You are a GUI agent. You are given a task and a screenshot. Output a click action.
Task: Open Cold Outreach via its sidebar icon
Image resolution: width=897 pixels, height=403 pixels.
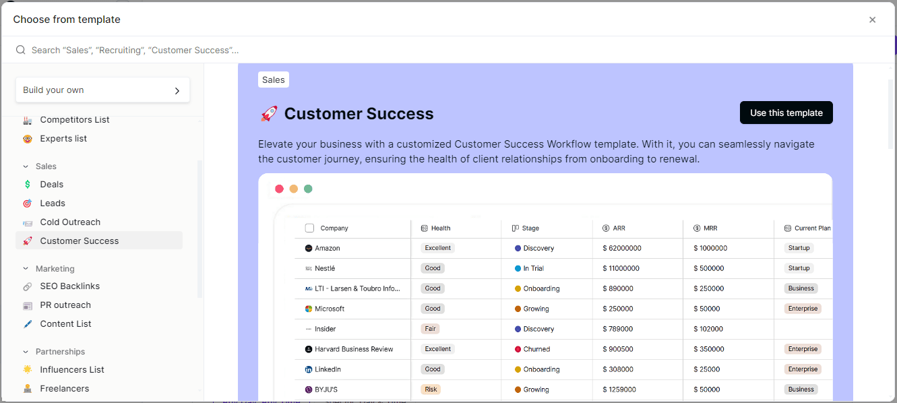(28, 222)
